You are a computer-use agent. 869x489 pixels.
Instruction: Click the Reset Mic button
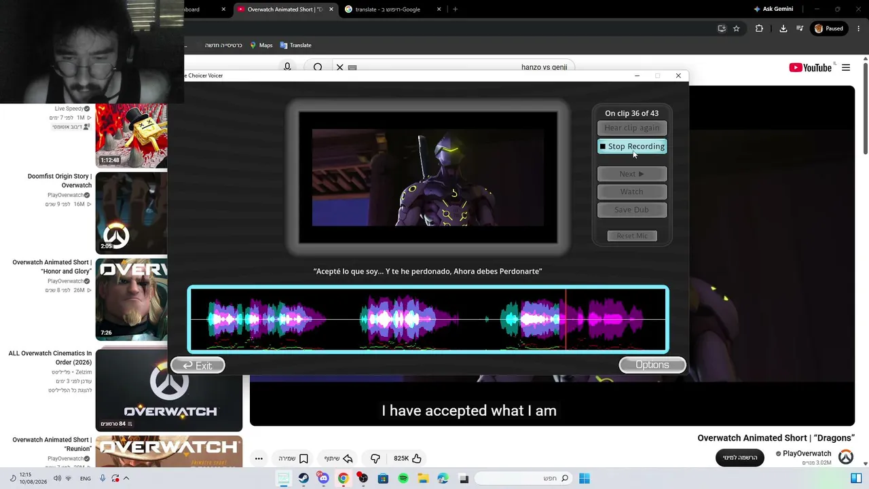[x=632, y=236]
